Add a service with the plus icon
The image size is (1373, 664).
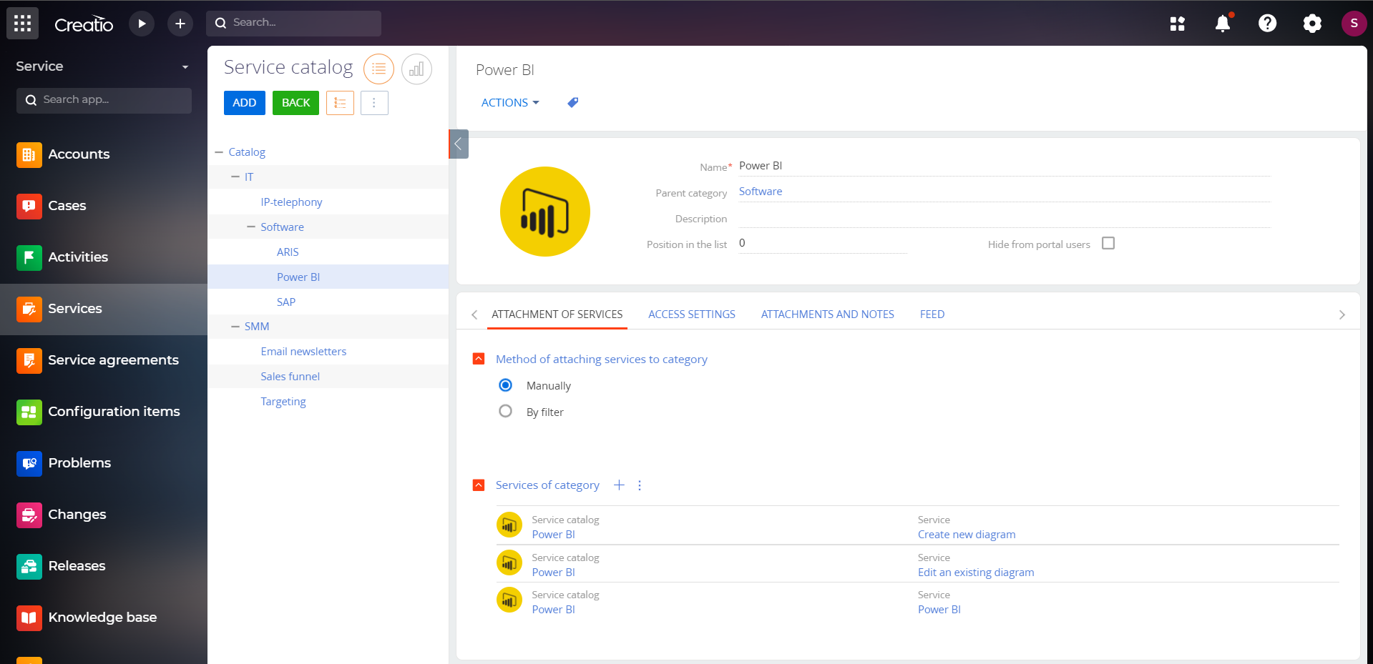pos(619,485)
